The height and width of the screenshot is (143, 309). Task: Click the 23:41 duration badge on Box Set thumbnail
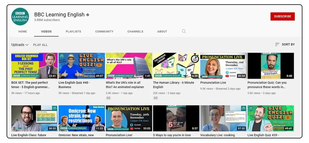pos(52,76)
